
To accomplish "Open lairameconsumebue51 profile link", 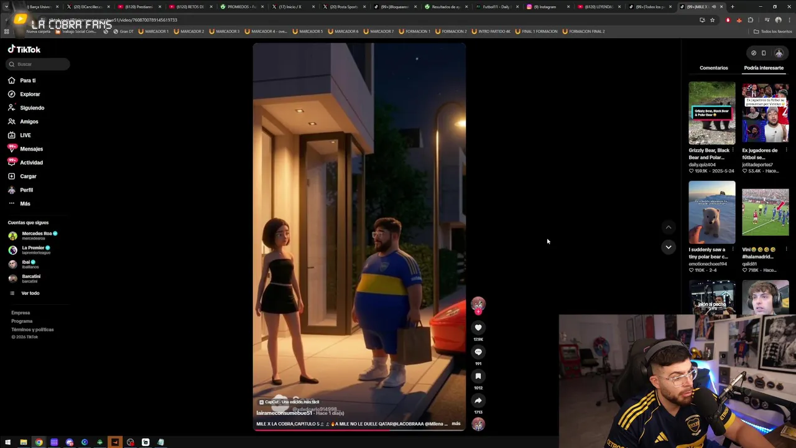I will click(x=284, y=413).
